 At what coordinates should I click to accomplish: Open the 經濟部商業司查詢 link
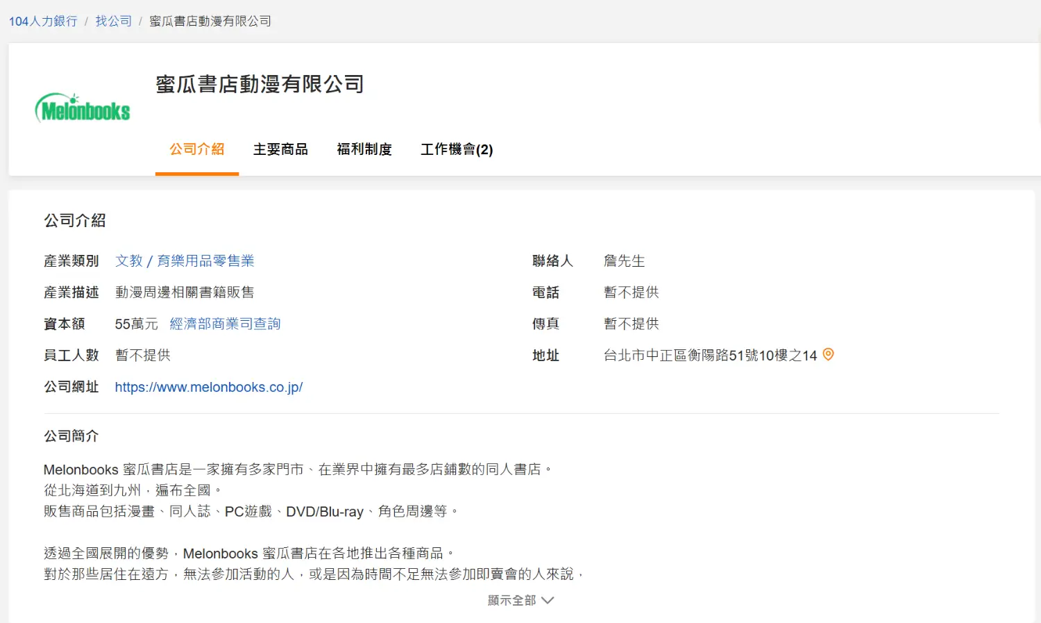pos(225,324)
